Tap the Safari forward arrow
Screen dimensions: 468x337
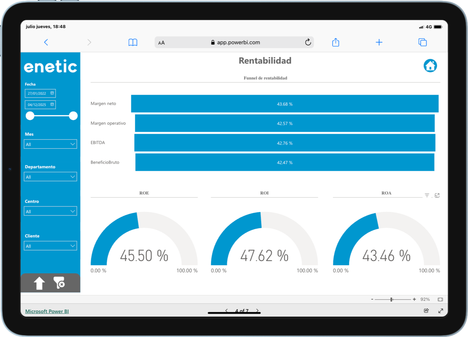89,42
